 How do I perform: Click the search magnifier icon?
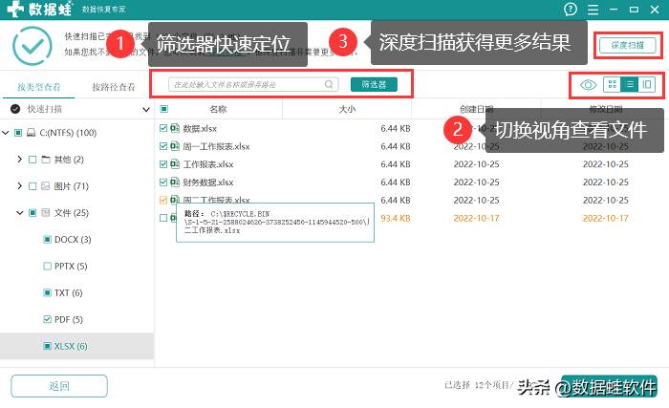[329, 84]
